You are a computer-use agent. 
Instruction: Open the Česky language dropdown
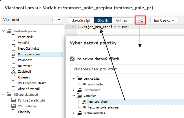point(164,20)
